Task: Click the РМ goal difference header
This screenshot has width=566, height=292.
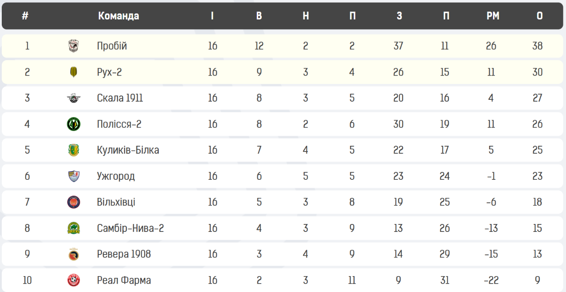Action: [493, 16]
